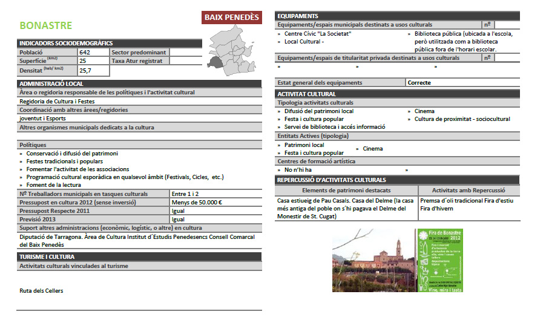Select Servei de biblioteca i accés informació

[x=335, y=127]
